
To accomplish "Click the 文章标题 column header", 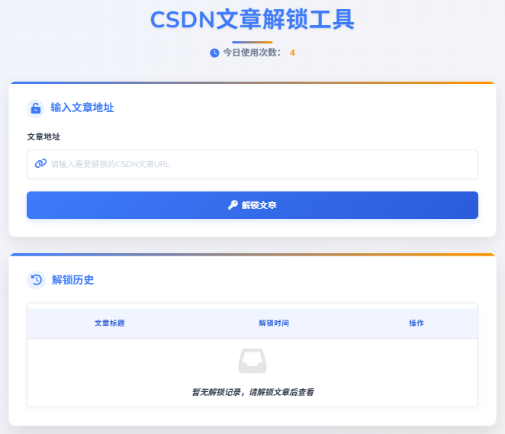I will 110,323.
